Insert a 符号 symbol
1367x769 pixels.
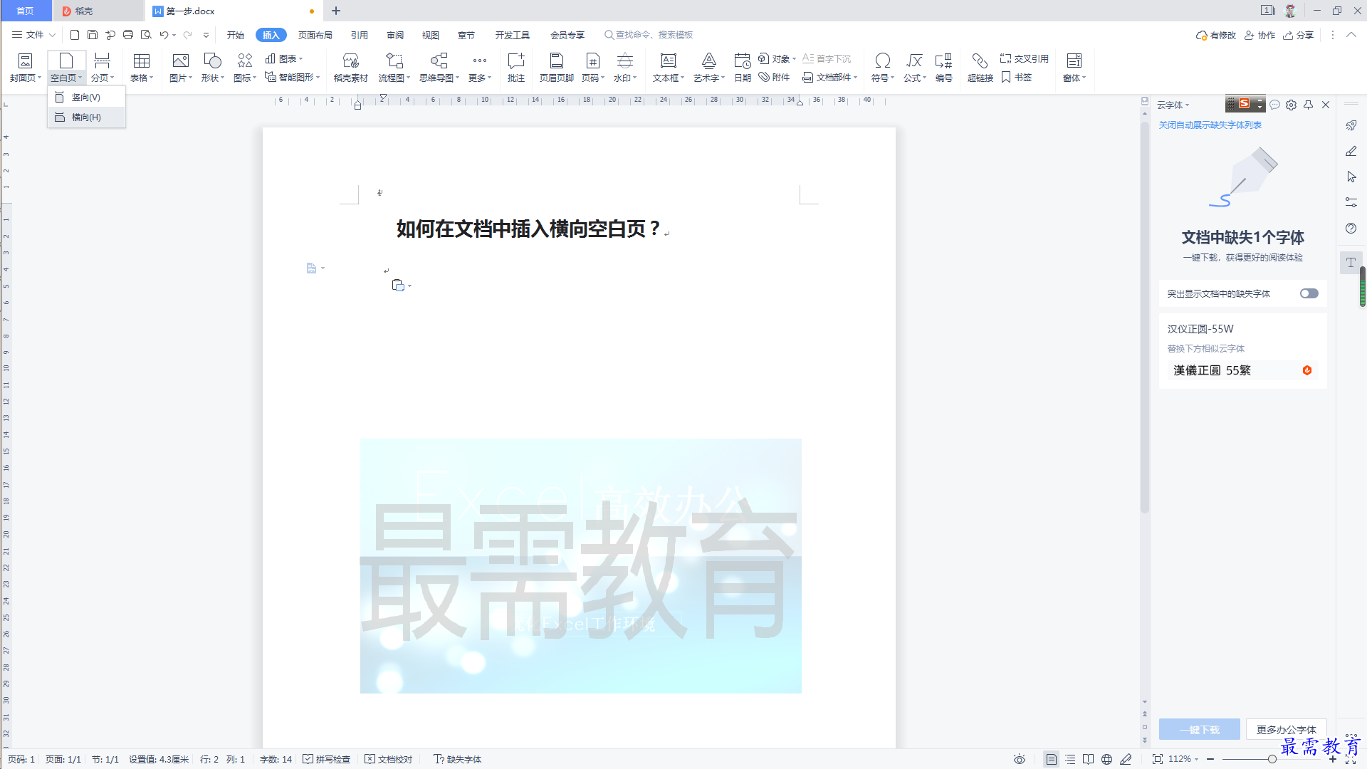click(x=883, y=68)
